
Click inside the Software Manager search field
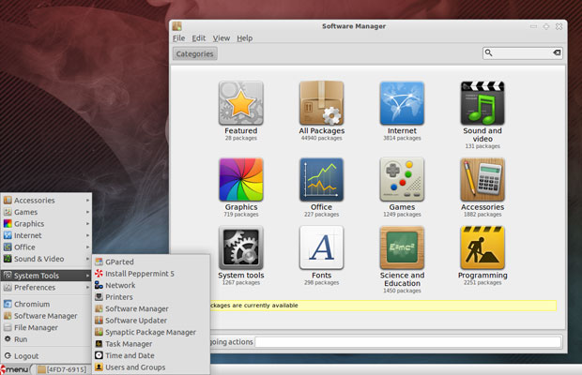click(x=523, y=53)
